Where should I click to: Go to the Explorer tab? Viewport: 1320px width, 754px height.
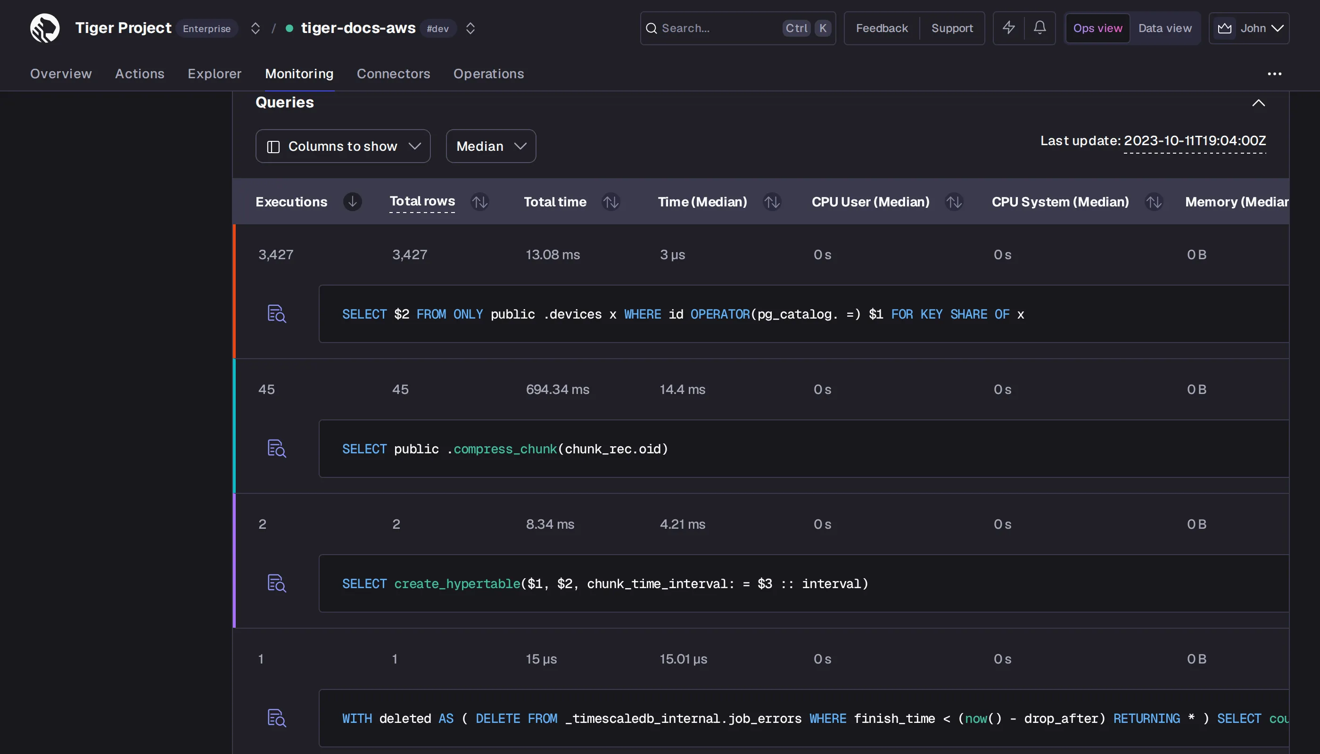pos(214,74)
